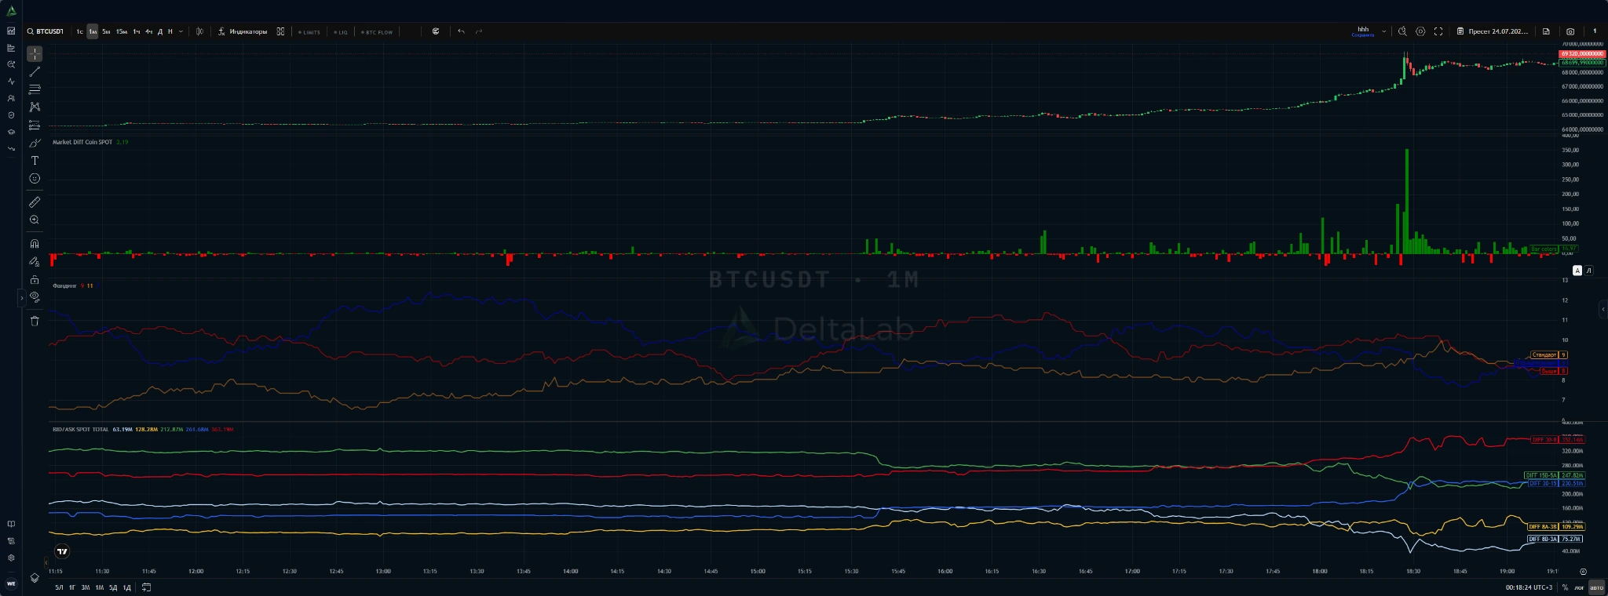The width and height of the screenshot is (1608, 596).
Task: Redo the chart action
Action: (x=479, y=31)
